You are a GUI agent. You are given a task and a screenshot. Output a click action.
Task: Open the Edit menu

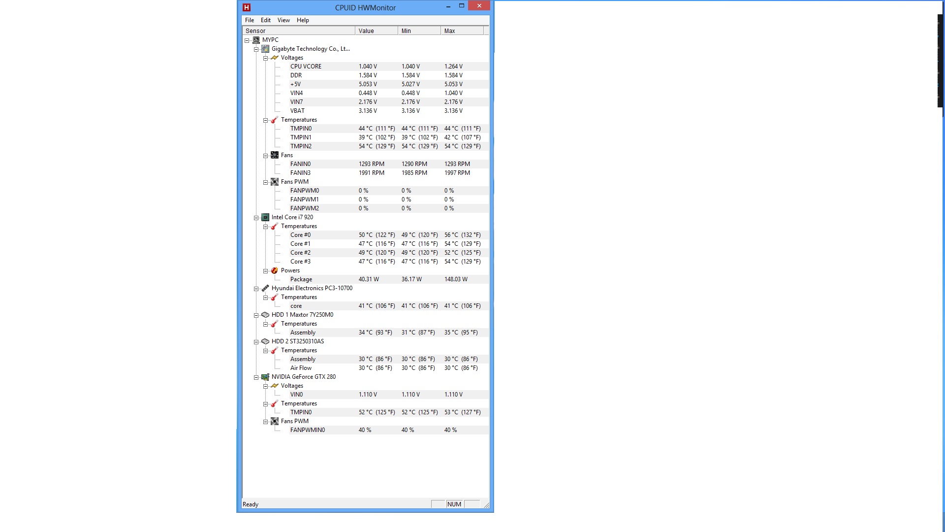click(266, 20)
